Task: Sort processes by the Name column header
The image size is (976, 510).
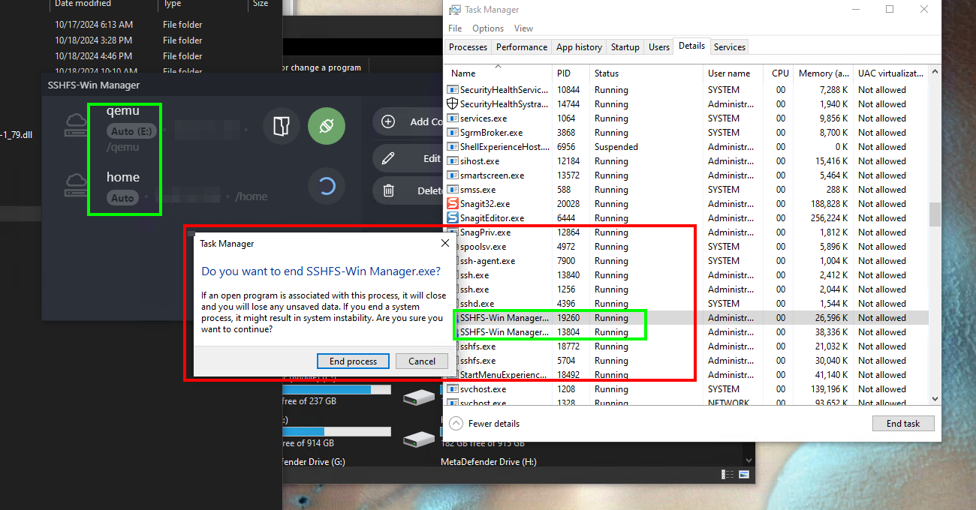Action: [x=499, y=73]
